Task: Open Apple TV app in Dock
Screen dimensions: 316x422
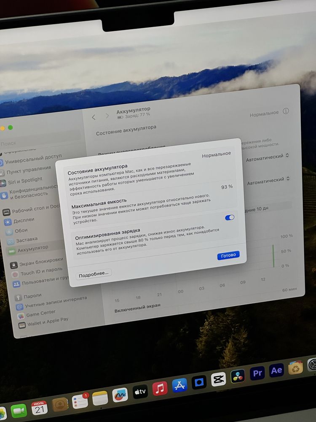Action: tap(140, 392)
